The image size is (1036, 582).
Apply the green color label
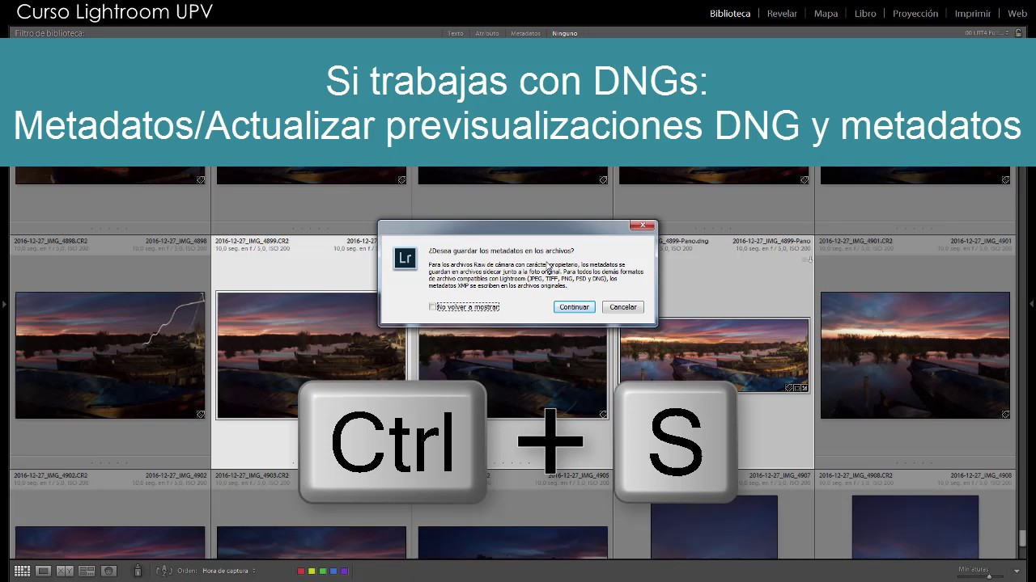(x=322, y=571)
